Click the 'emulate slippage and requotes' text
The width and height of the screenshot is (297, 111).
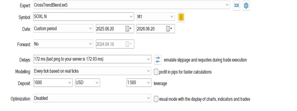[x=205, y=60]
